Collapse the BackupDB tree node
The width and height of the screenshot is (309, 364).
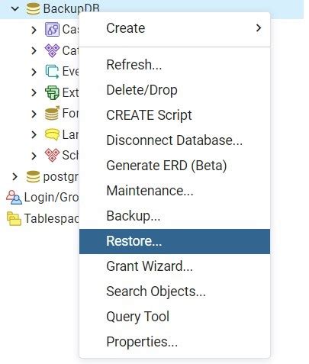pyautogui.click(x=15, y=8)
